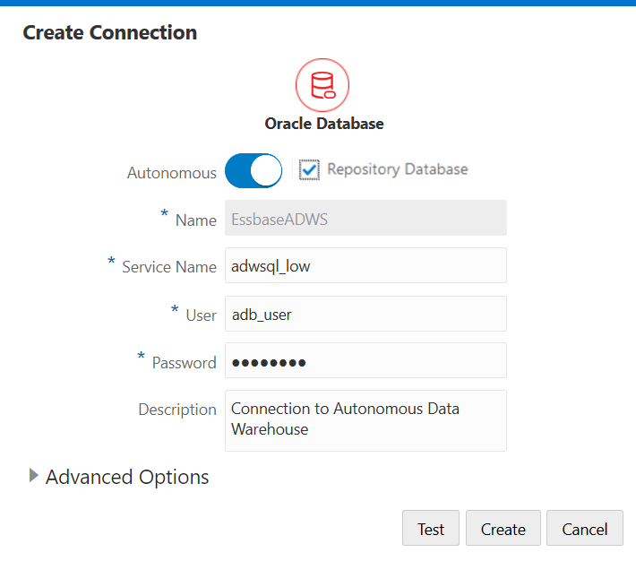The width and height of the screenshot is (636, 561).
Task: Click the Oracle Database title label
Action: [x=324, y=124]
